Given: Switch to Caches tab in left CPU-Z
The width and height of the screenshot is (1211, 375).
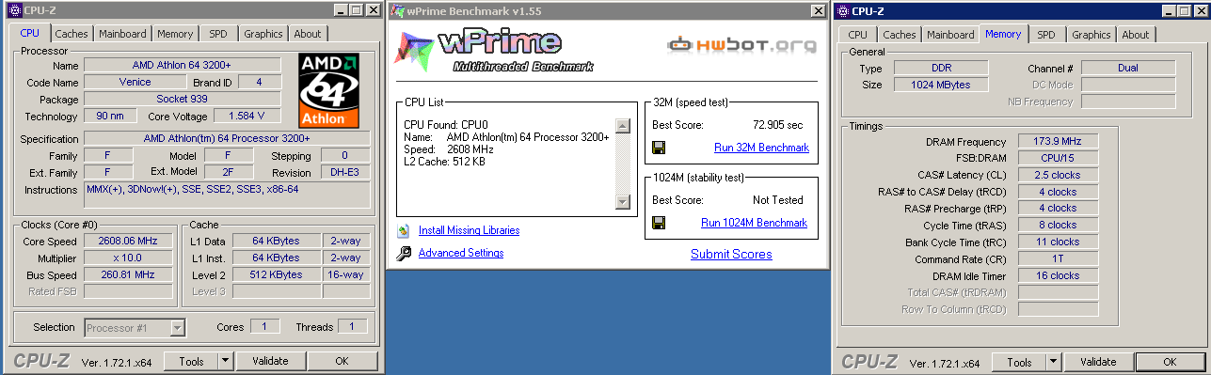Looking at the screenshot, I should point(72,34).
